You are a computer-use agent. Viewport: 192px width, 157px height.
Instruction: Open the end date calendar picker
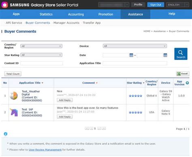coord(165,55)
